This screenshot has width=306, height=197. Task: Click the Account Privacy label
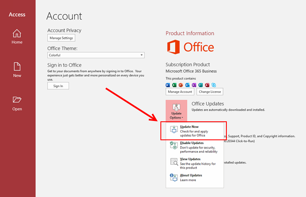tap(64, 30)
